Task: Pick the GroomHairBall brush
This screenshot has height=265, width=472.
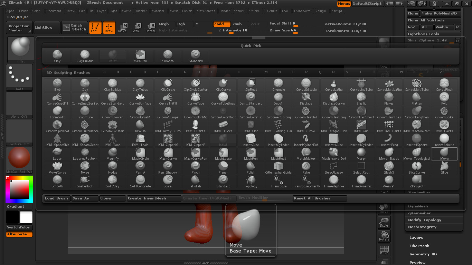Action: click(306, 112)
